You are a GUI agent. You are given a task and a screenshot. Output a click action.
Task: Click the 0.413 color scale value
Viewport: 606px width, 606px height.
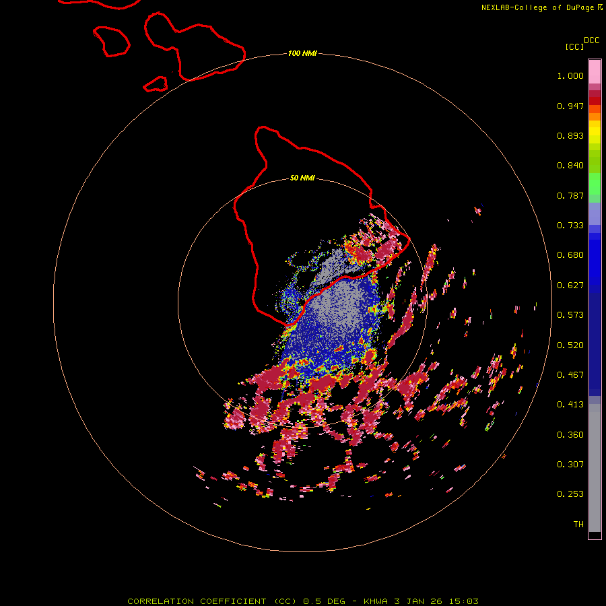pos(570,405)
